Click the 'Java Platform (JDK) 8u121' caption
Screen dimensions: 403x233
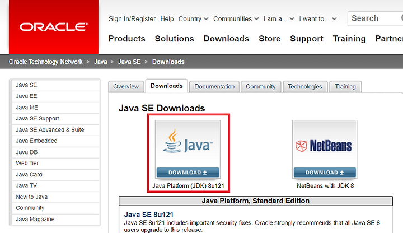[x=188, y=186]
